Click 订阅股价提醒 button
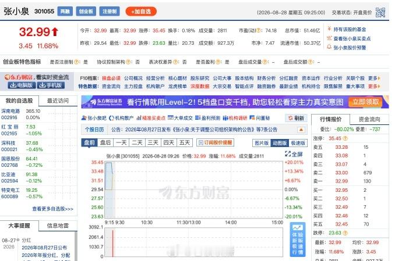Image resolution: width=402 pixels, height=261 pixels. pyautogui.click(x=216, y=142)
